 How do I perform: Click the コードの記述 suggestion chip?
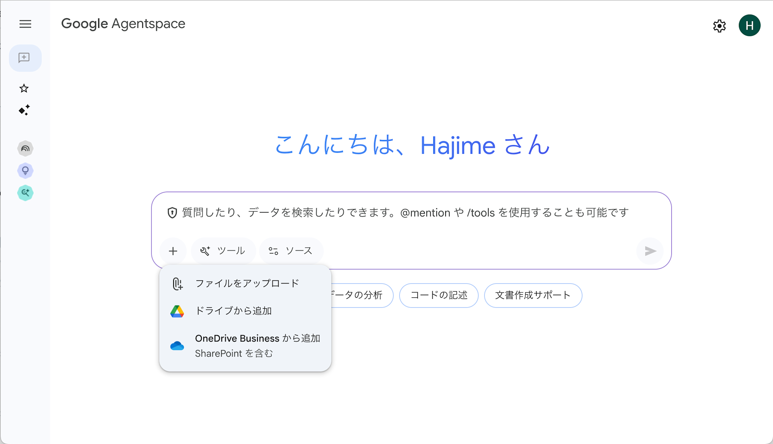coord(439,295)
